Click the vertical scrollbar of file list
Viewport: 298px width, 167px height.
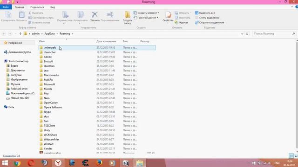tap(297, 96)
